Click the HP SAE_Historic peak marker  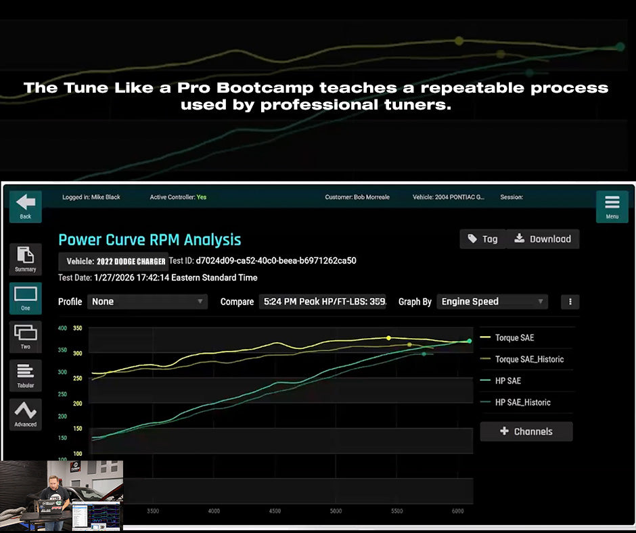click(x=424, y=354)
